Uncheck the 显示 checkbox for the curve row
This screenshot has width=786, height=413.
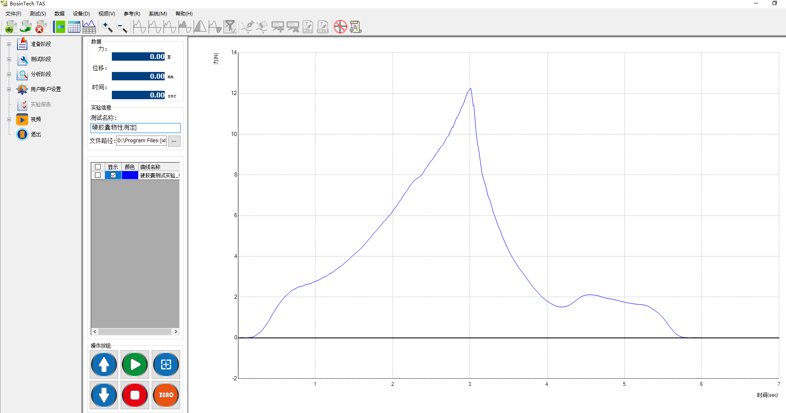point(113,175)
